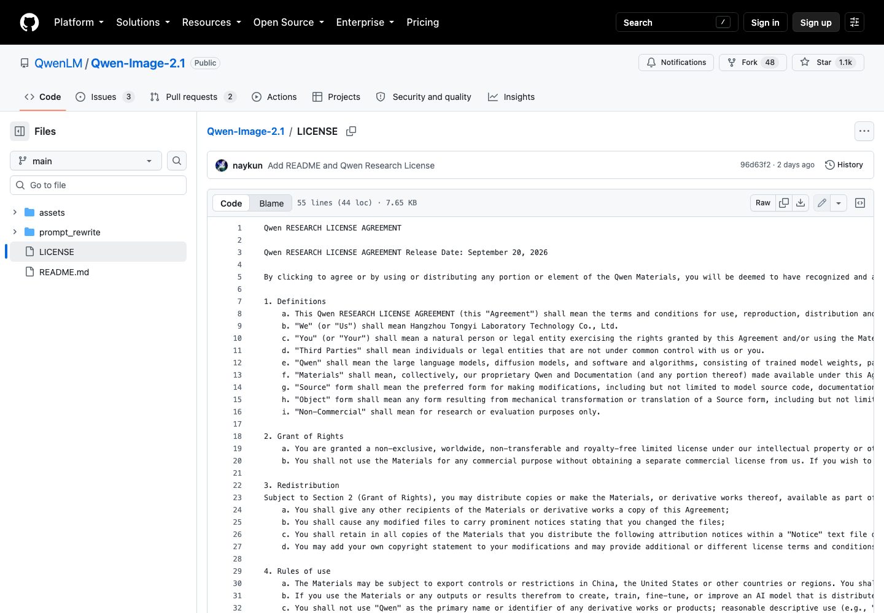Screen dimensions: 884x613
Task: Open the main branch selector
Action: (x=86, y=161)
